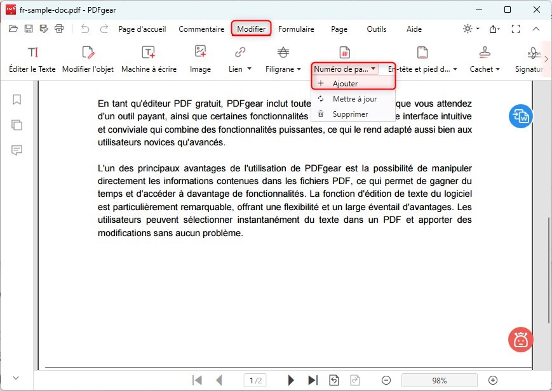
Task: Click the blue PDF-to-Word floating conversion icon
Action: 520,116
